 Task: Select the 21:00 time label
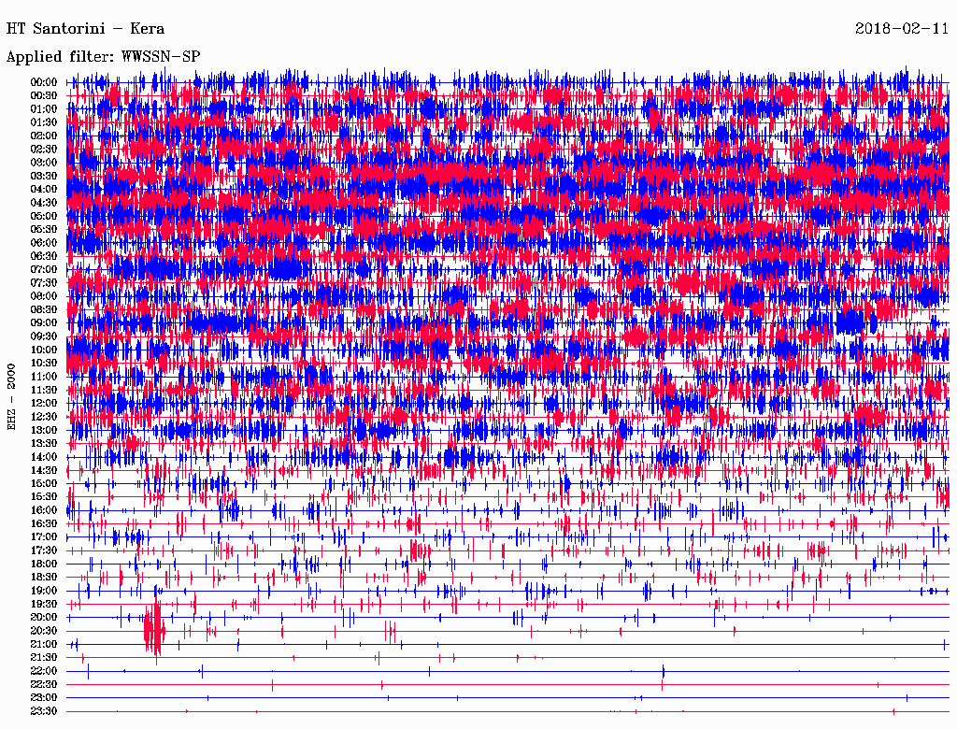click(43, 644)
